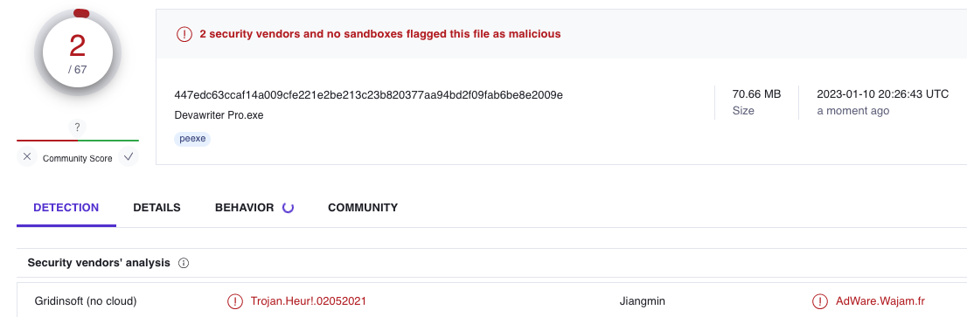Click the red alert icon in malicious banner
967x317 pixels.
point(184,34)
